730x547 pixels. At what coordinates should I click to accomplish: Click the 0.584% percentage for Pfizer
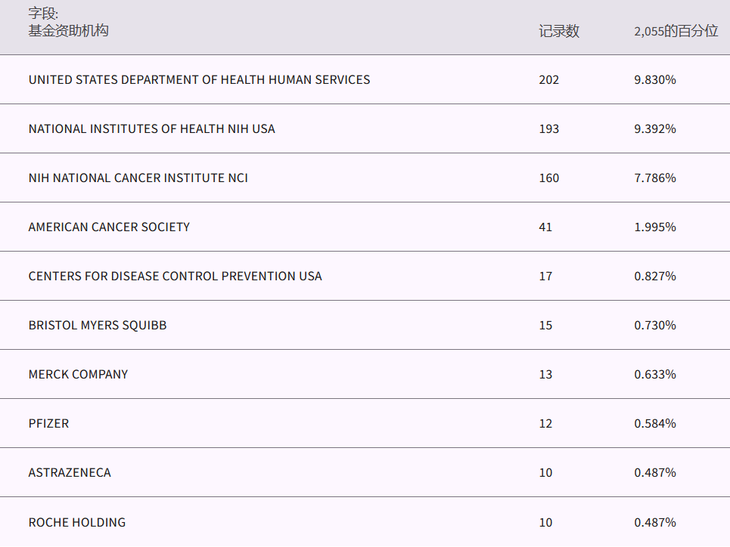click(x=654, y=423)
